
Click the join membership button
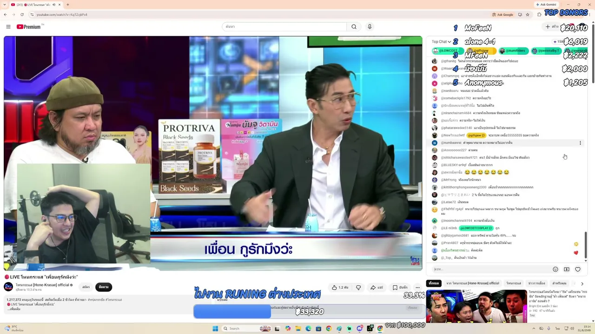tap(86, 287)
